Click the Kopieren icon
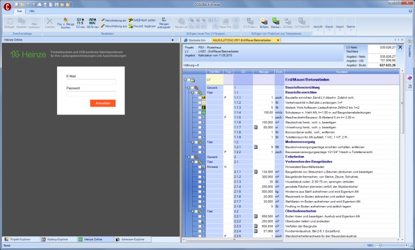This screenshot has width=415, height=250. (x=21, y=23)
